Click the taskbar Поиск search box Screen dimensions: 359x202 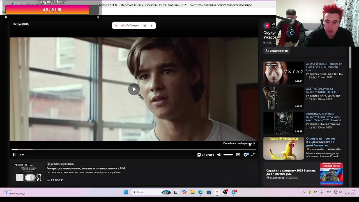pos(151,192)
